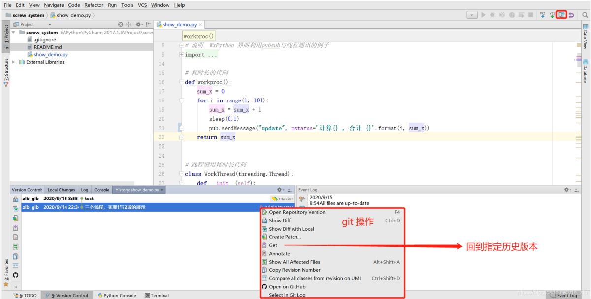Viewport: 591px width, 299px height.
Task: Expand External Libraries tree node
Action: tap(14, 62)
